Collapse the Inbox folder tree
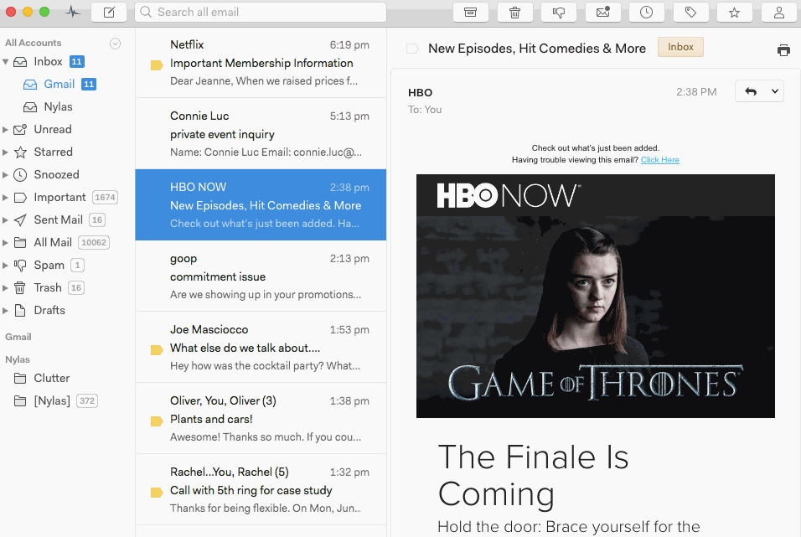 [x=6, y=62]
